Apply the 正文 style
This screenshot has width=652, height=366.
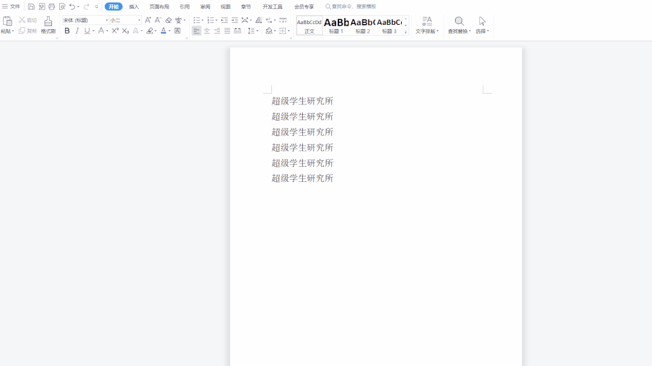pyautogui.click(x=309, y=25)
